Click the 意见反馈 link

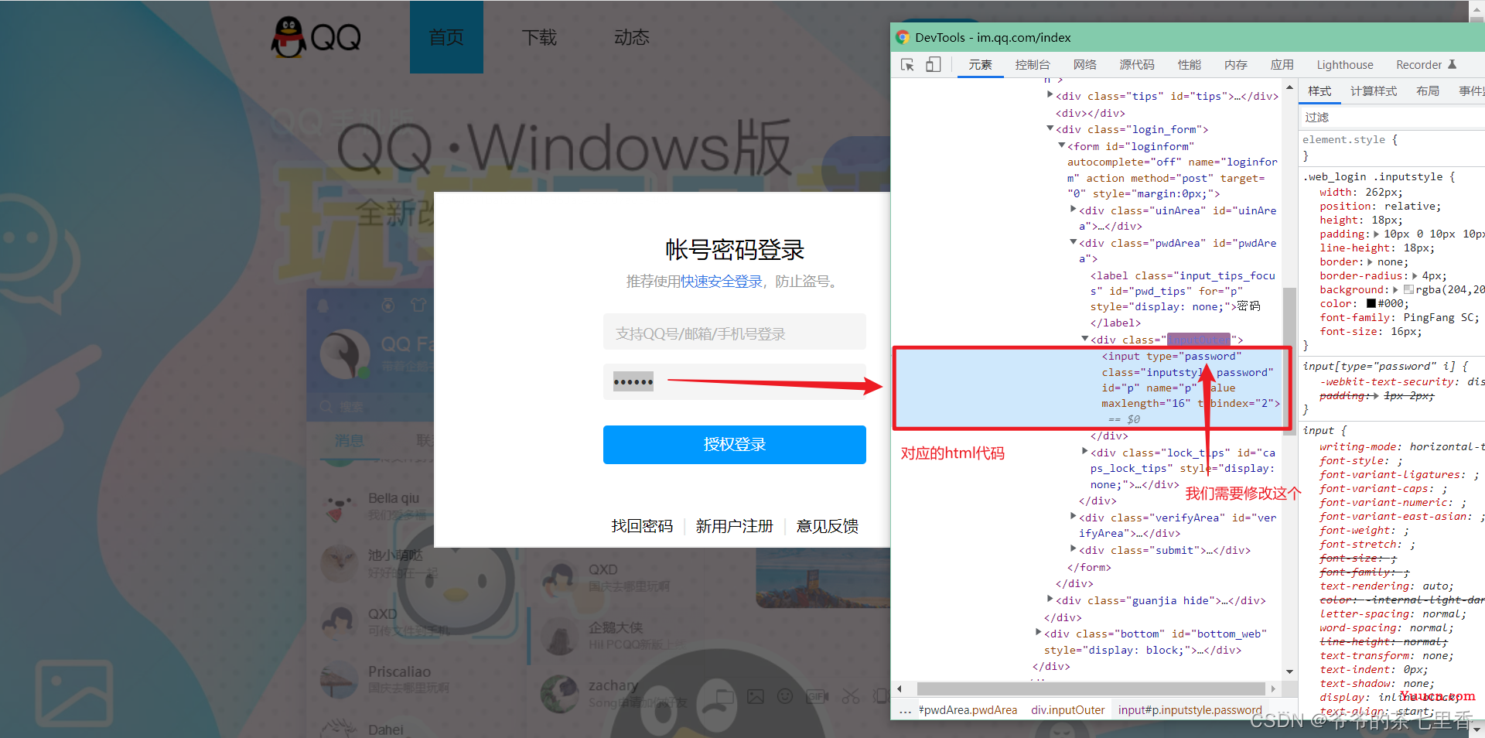[828, 526]
